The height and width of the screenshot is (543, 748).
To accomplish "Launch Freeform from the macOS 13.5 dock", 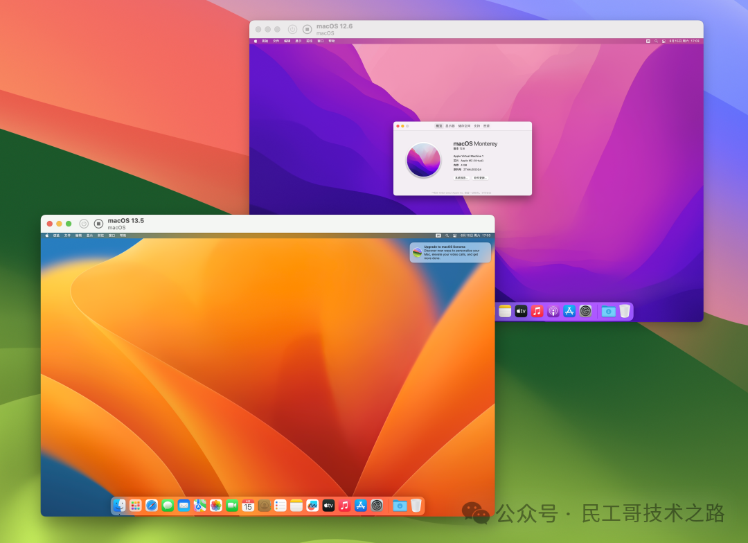I will [x=312, y=506].
